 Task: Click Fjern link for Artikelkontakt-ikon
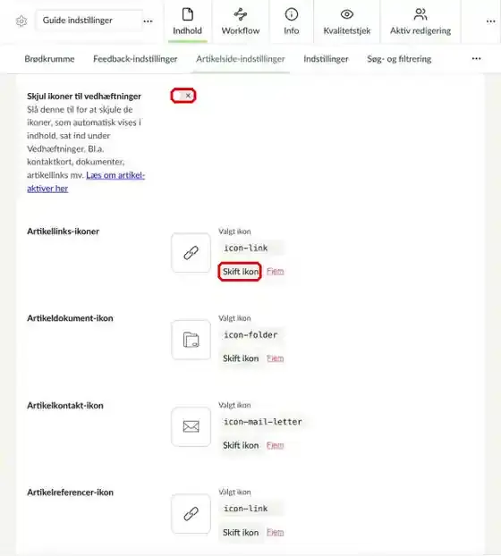(x=275, y=445)
